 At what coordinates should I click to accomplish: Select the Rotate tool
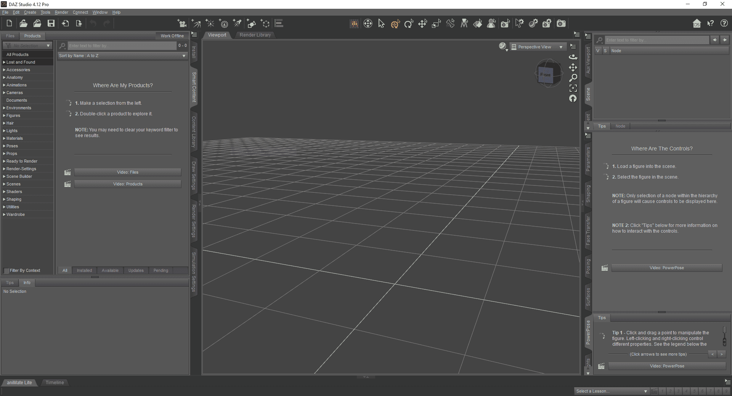point(409,23)
